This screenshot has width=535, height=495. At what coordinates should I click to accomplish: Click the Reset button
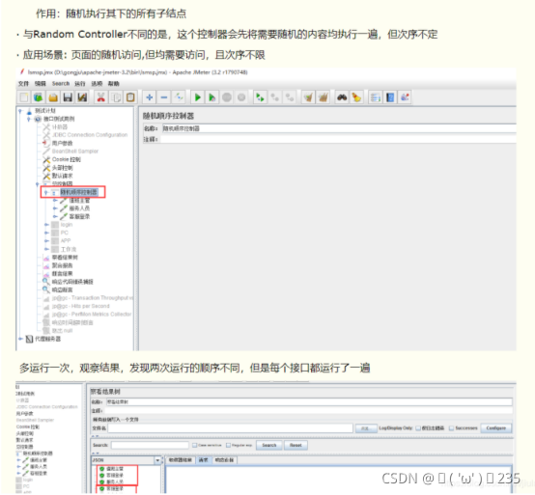[x=296, y=445]
